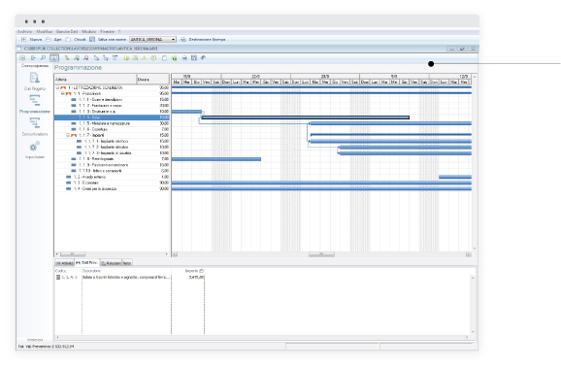Click the activity tree horizontal scrollbar thumb
This screenshot has width=561, height=368.
pos(73,254)
